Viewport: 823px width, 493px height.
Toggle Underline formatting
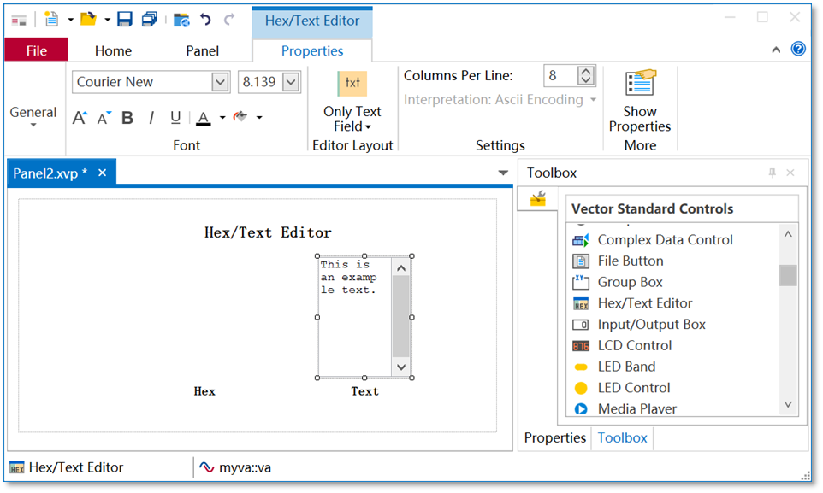click(x=176, y=117)
